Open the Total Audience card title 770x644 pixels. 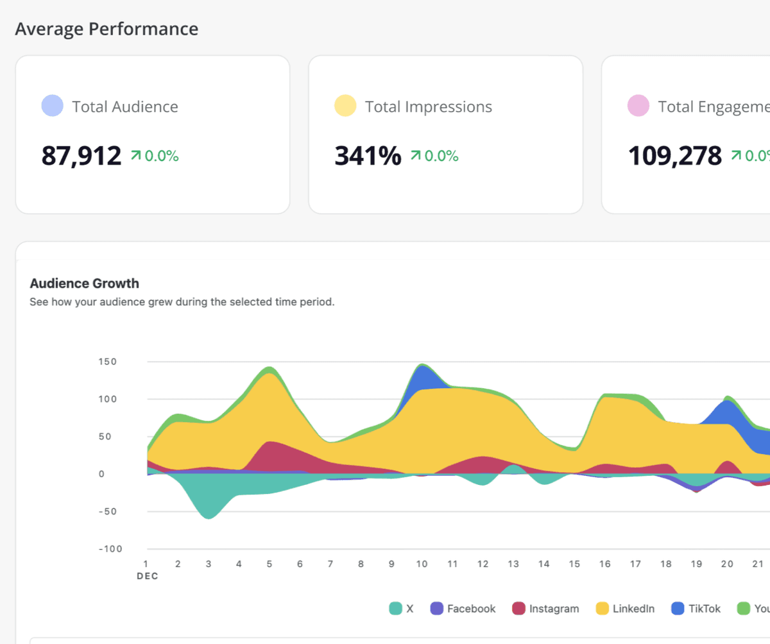(x=125, y=106)
